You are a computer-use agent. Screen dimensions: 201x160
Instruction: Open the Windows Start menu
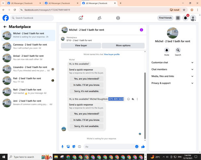pyautogui.click(x=4, y=157)
